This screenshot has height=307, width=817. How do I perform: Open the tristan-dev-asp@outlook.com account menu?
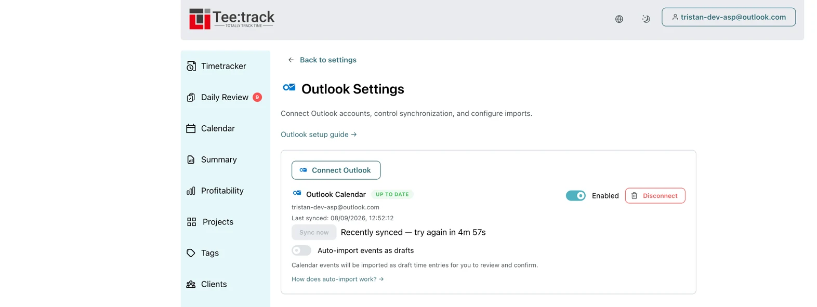[729, 17]
